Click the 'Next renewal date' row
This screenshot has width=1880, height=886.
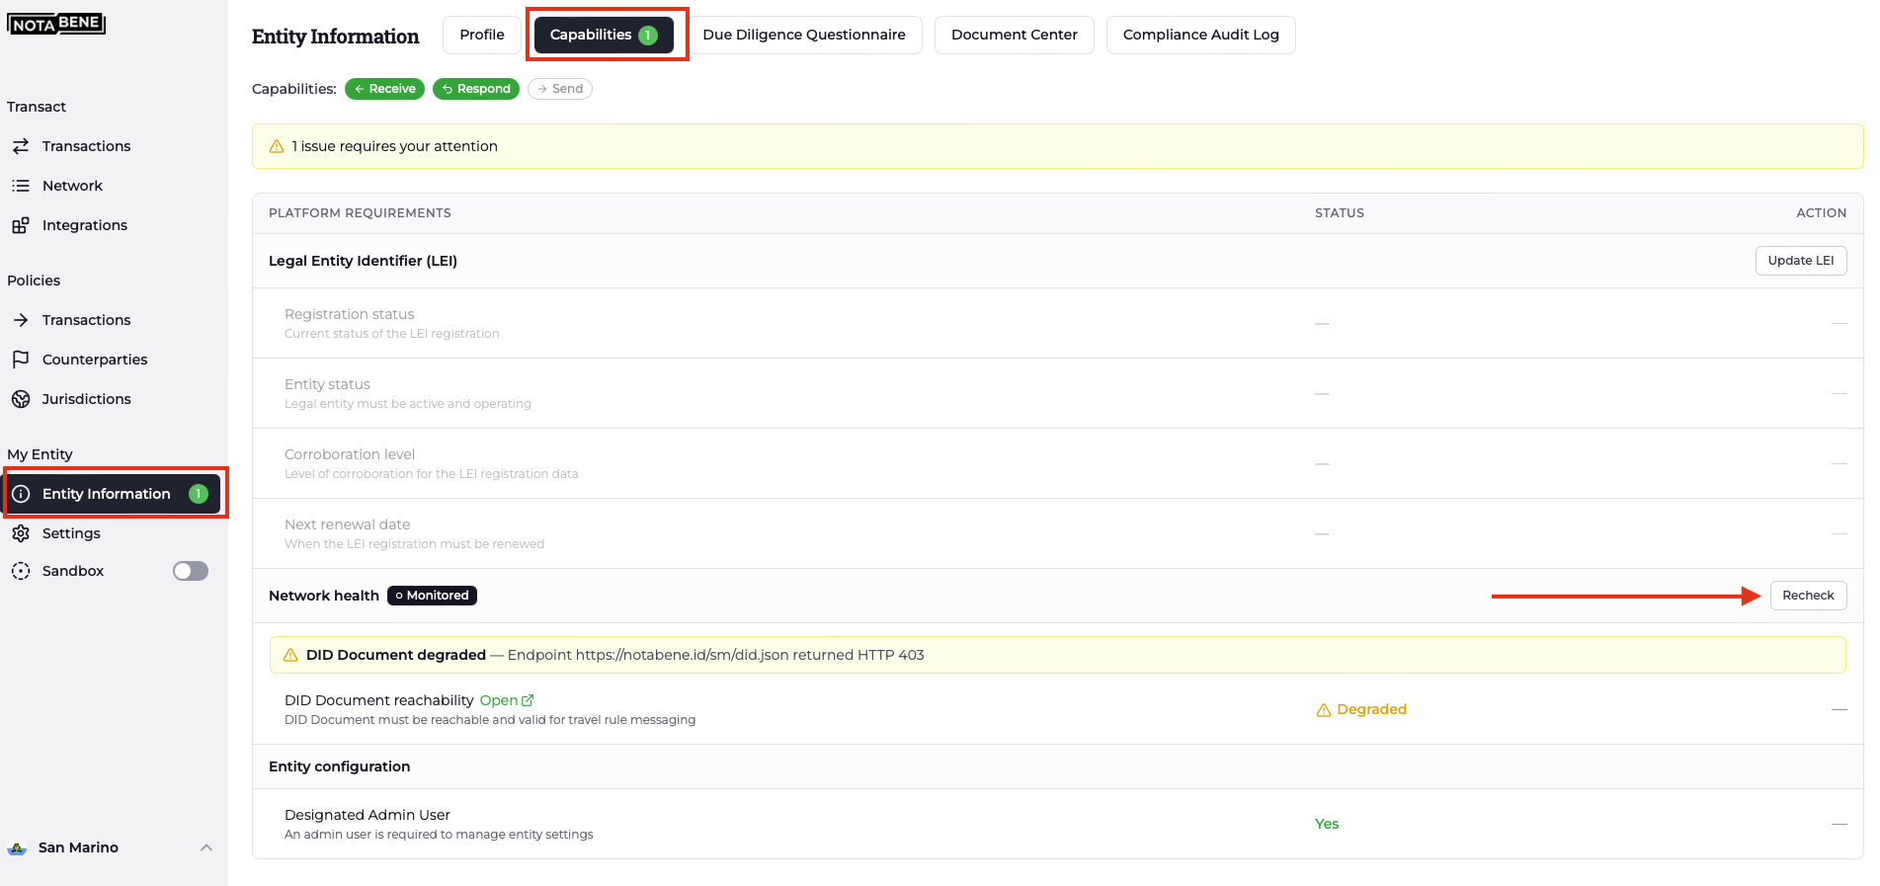point(1057,533)
